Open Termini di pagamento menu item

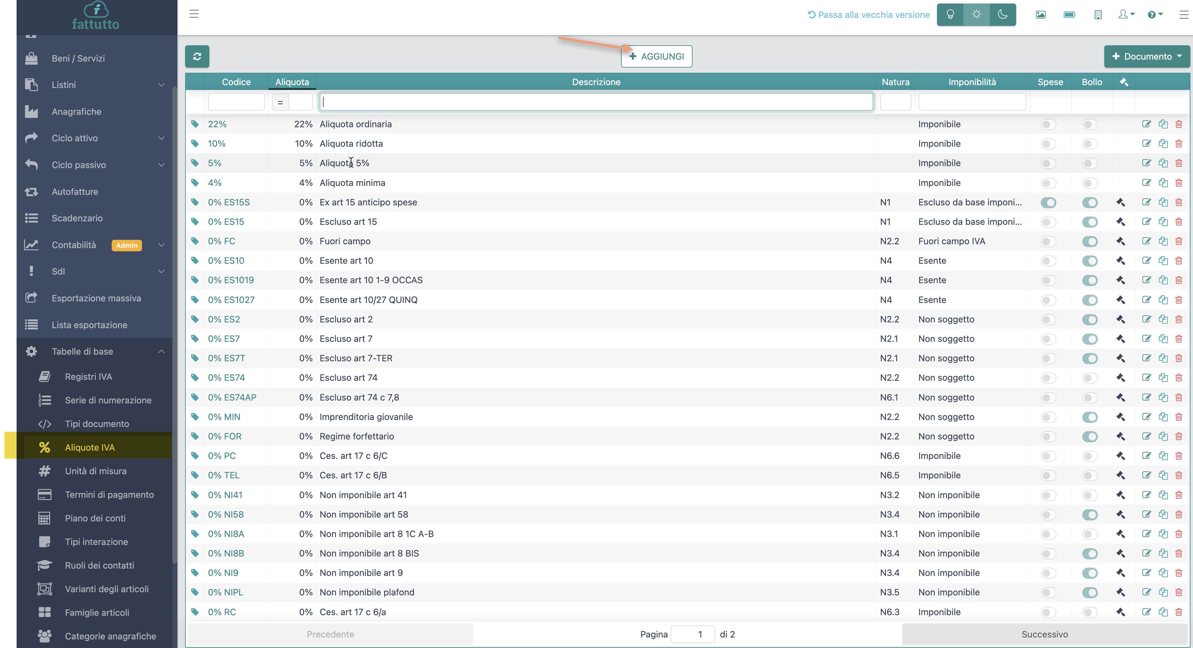[109, 494]
